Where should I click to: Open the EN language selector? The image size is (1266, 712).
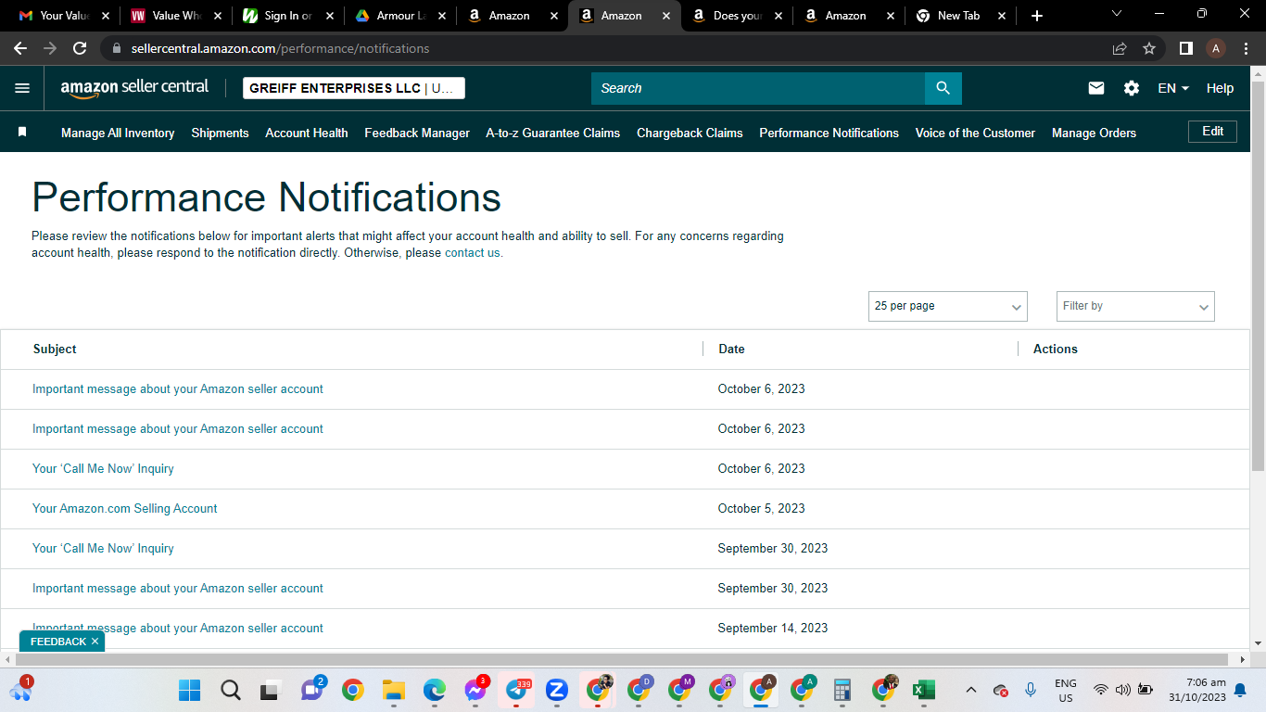(x=1173, y=88)
